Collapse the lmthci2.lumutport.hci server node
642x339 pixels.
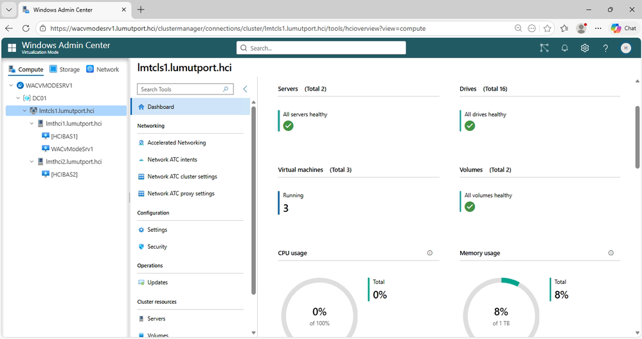(31, 162)
